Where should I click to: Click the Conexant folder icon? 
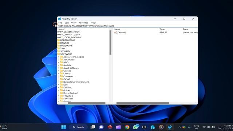point(62,76)
